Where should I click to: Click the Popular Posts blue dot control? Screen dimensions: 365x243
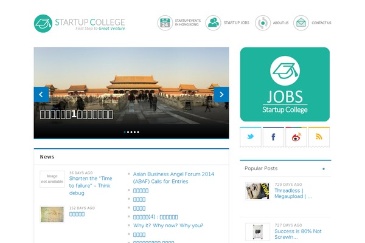coord(324,169)
